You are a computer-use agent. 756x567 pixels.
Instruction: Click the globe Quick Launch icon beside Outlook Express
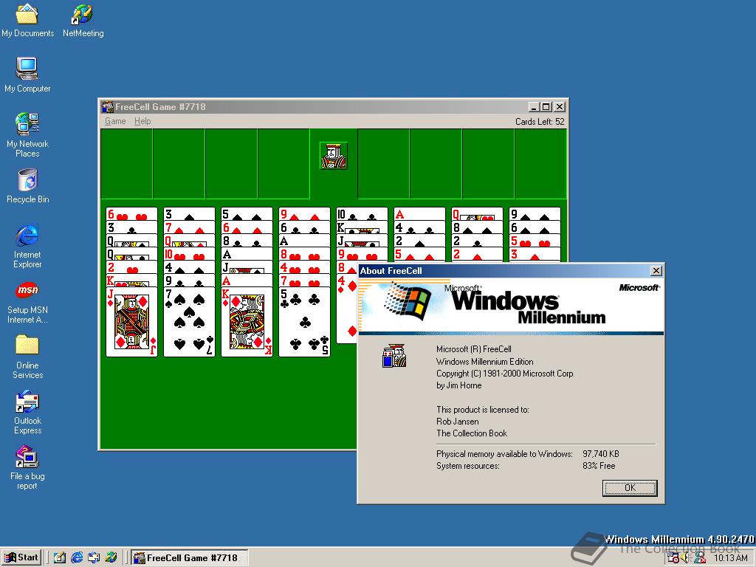111,557
